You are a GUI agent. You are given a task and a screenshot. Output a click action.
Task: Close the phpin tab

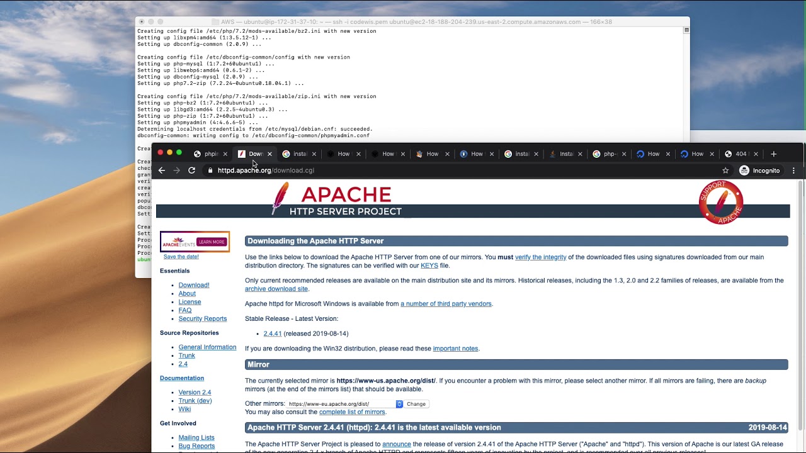(225, 154)
